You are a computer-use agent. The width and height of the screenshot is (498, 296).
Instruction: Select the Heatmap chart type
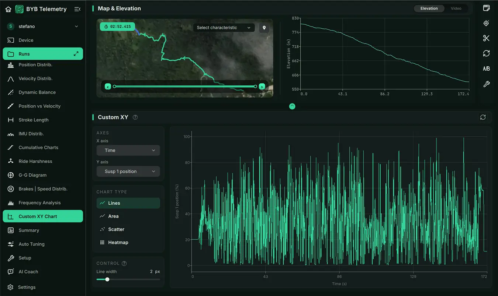click(x=128, y=243)
